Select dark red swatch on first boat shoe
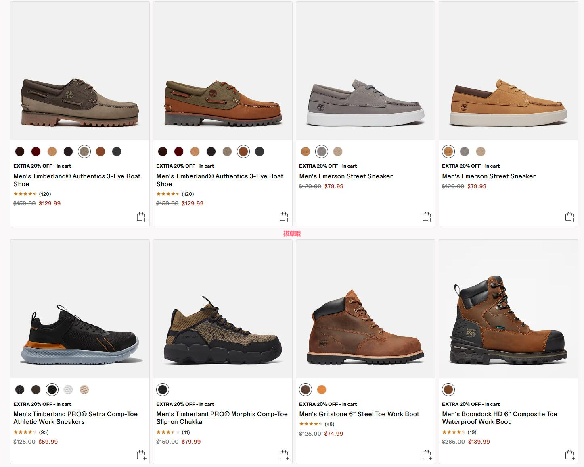This screenshot has height=467, width=584. (x=36, y=152)
